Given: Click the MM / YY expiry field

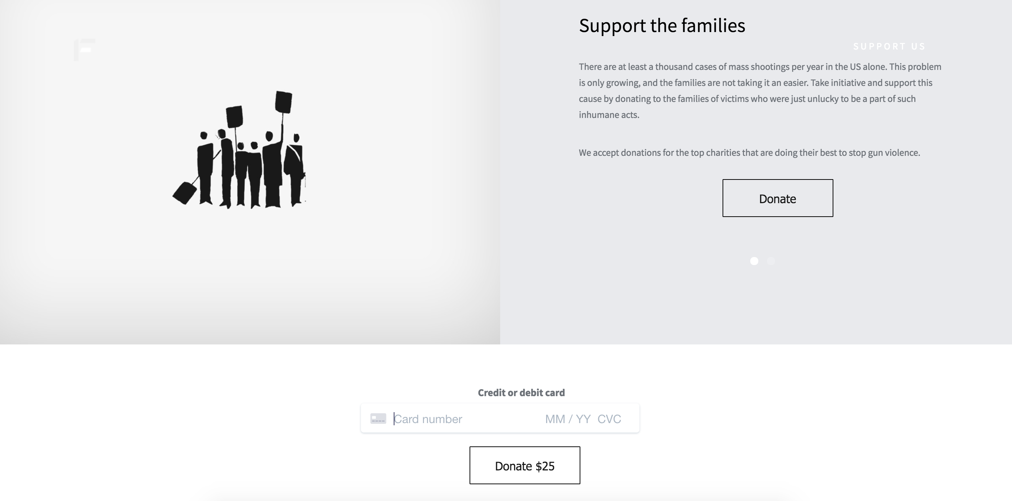Looking at the screenshot, I should click(x=567, y=419).
